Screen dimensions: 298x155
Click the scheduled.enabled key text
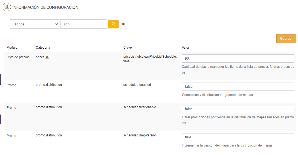137,85
